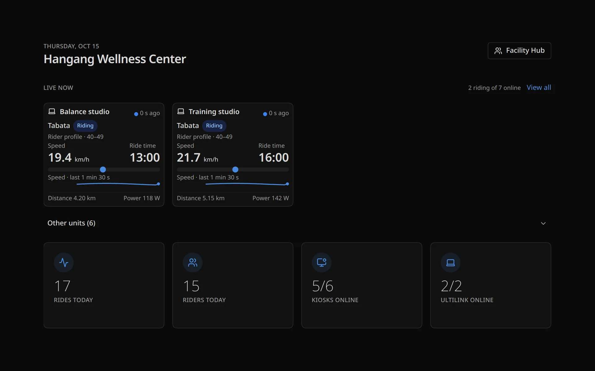Open the View all link
This screenshot has height=371, width=595.
point(539,87)
